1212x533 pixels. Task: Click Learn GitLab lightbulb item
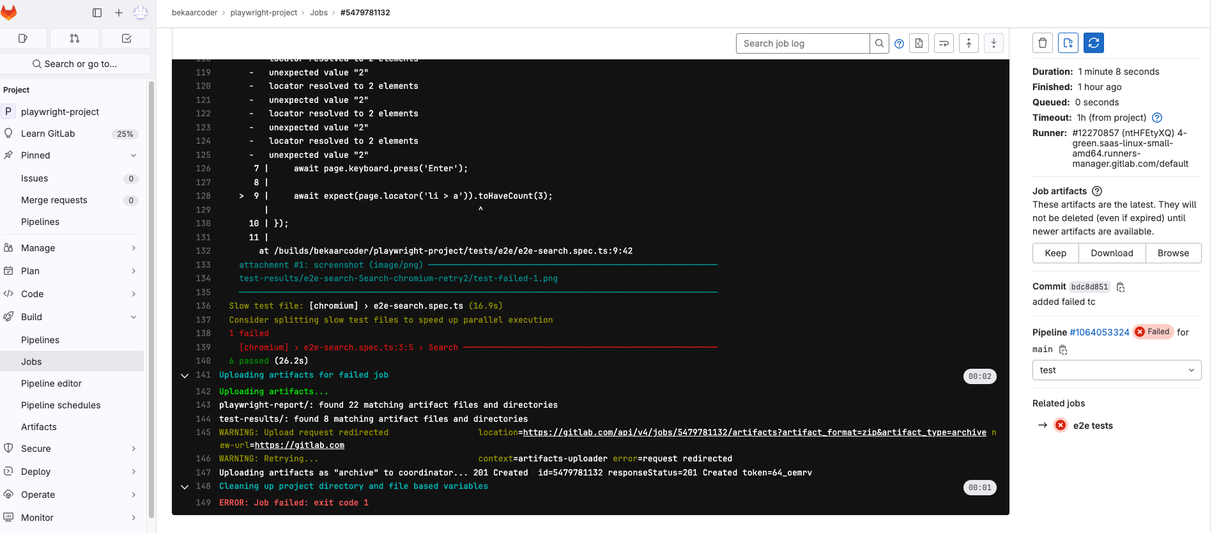(x=72, y=134)
